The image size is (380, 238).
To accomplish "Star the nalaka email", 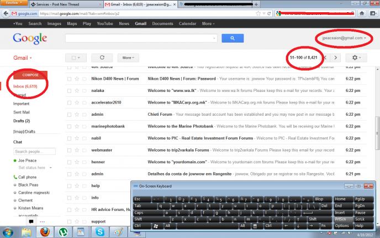I will coord(77,91).
